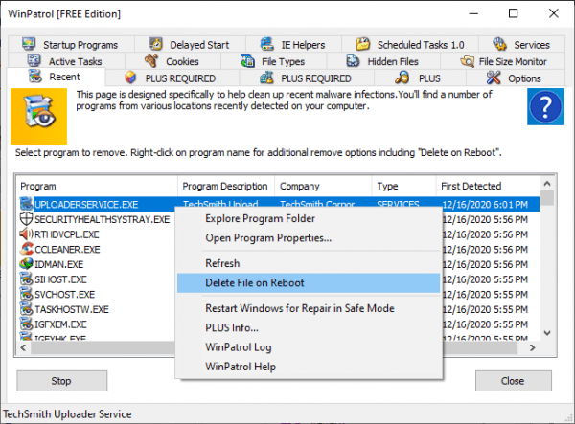The height and width of the screenshot is (424, 575).
Task: Open PLUS Info... from context menu
Action: click(x=309, y=327)
